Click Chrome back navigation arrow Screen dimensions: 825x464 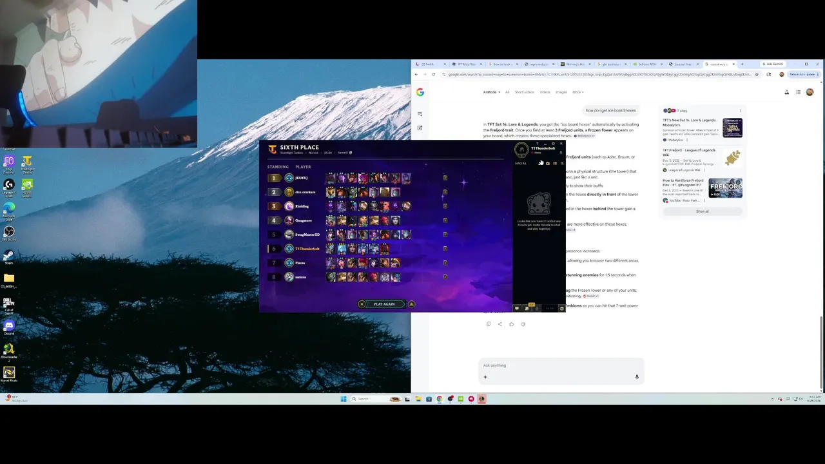416,74
